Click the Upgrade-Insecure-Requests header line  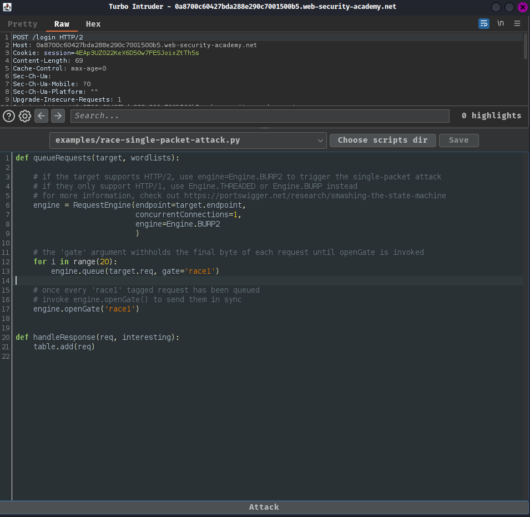pos(67,99)
